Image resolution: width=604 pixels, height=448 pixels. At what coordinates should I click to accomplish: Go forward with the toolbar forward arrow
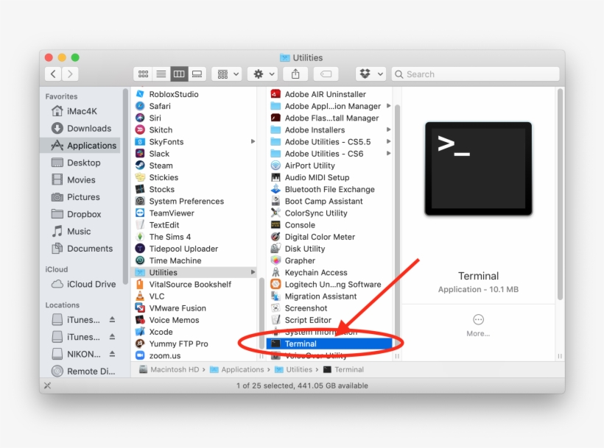(x=70, y=74)
